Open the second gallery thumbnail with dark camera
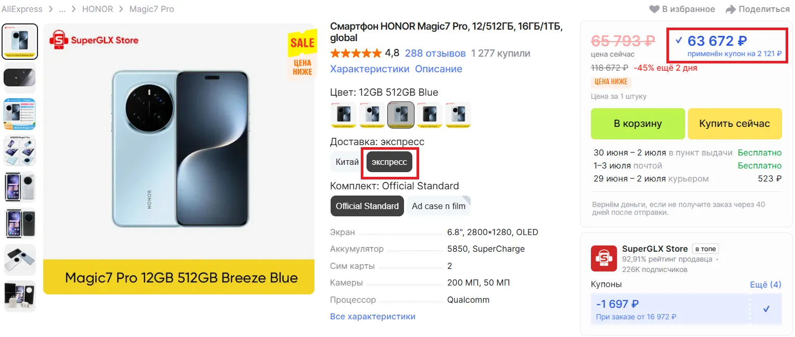This screenshot has width=795, height=337. click(20, 78)
